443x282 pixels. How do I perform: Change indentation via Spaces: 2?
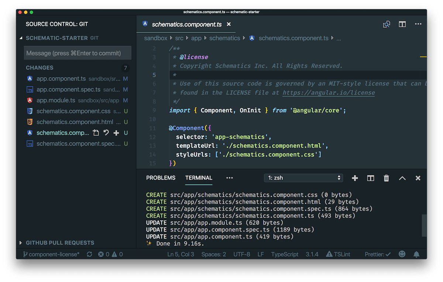pyautogui.click(x=214, y=254)
